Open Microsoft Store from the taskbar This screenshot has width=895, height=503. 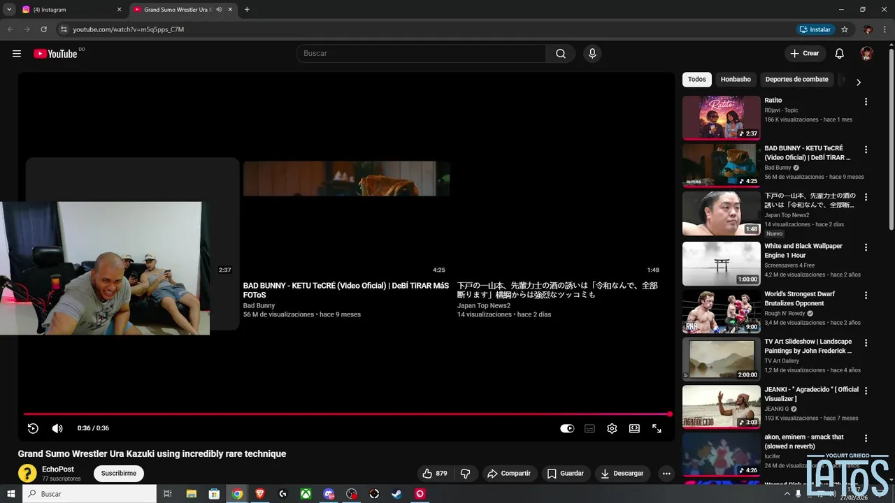click(214, 494)
